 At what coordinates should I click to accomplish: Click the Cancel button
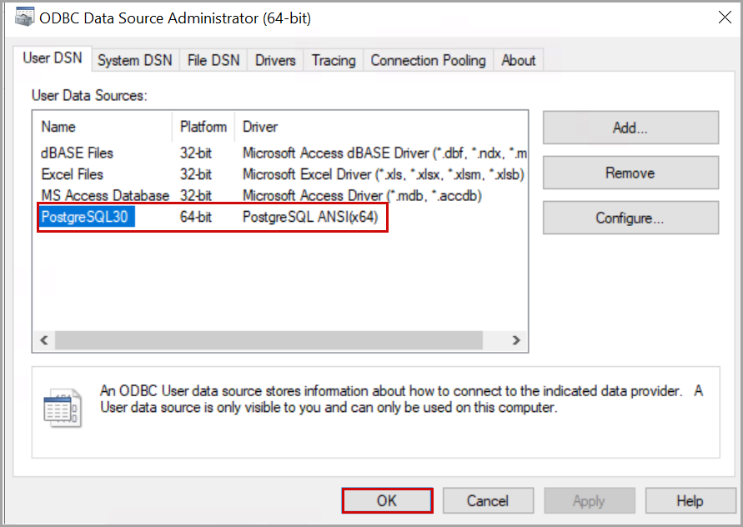point(488,500)
